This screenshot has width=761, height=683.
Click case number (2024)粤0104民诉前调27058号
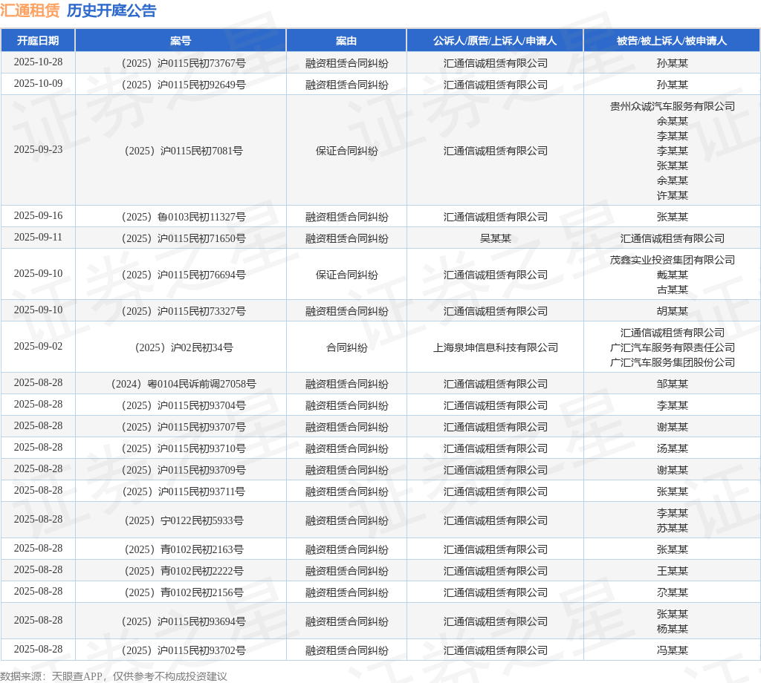184,384
